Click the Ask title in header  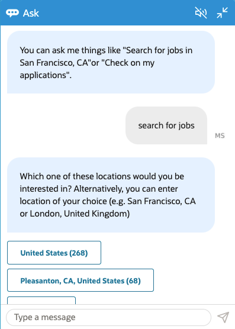(x=31, y=13)
